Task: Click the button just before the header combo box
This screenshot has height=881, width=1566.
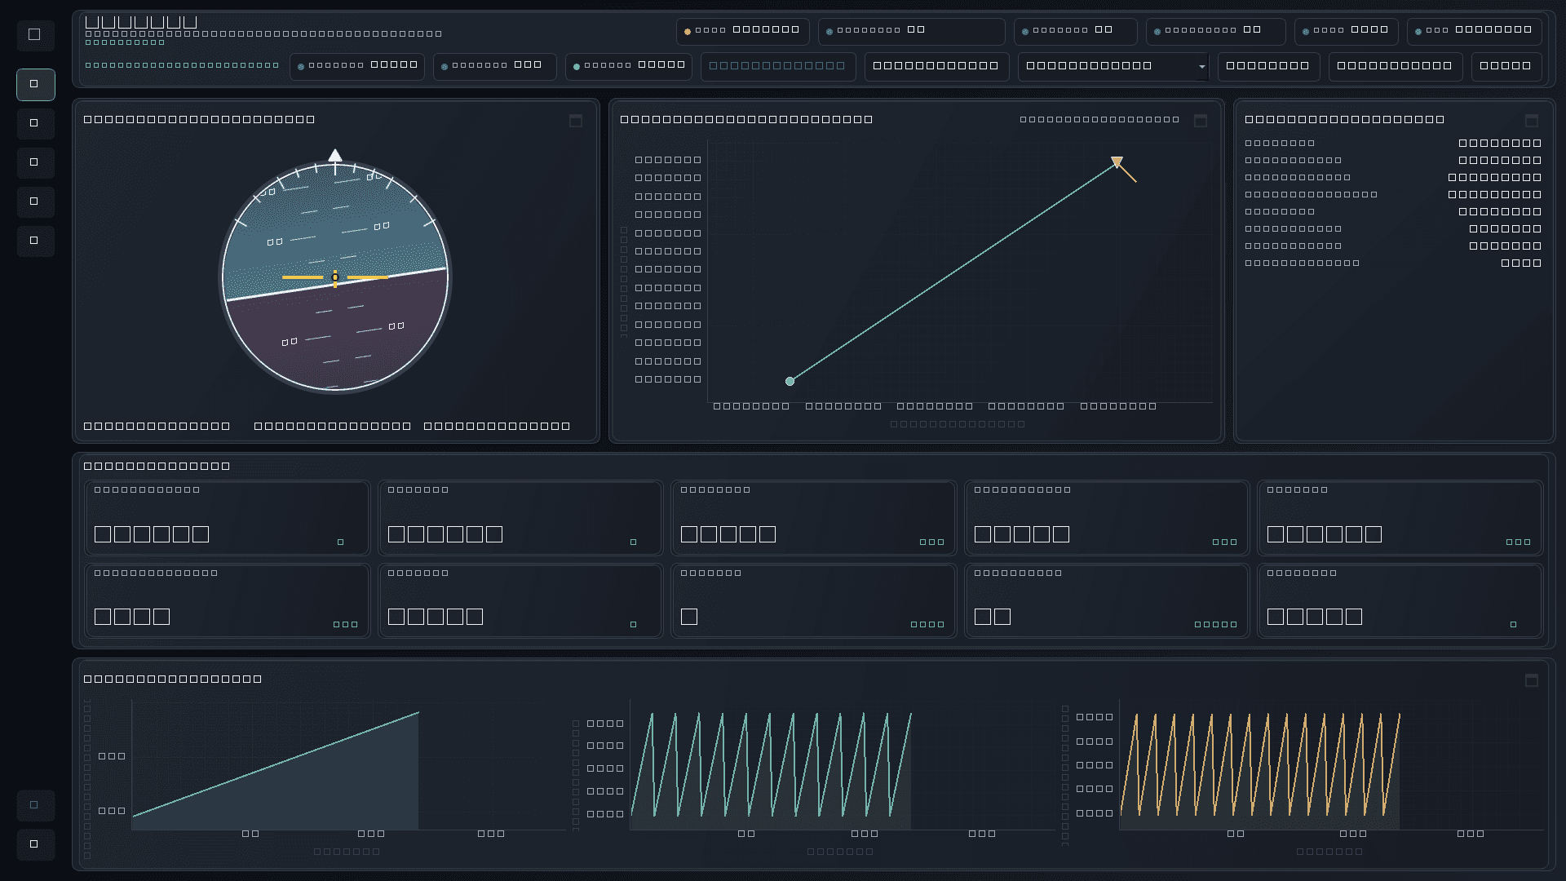Action: click(x=936, y=66)
